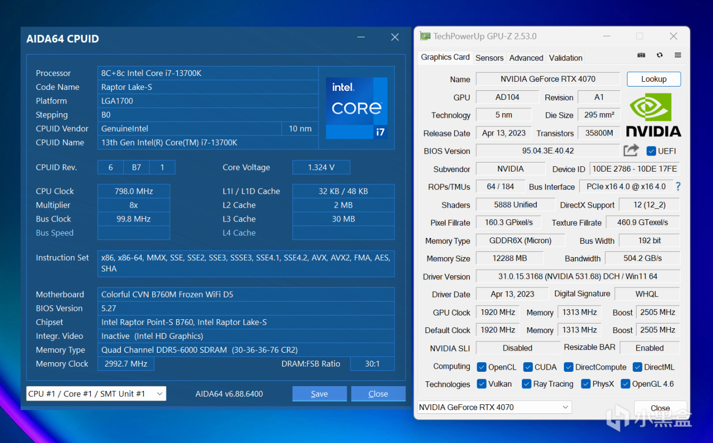This screenshot has width=713, height=443.
Task: Click the L3 Cache value 30 MB
Action: pos(343,219)
